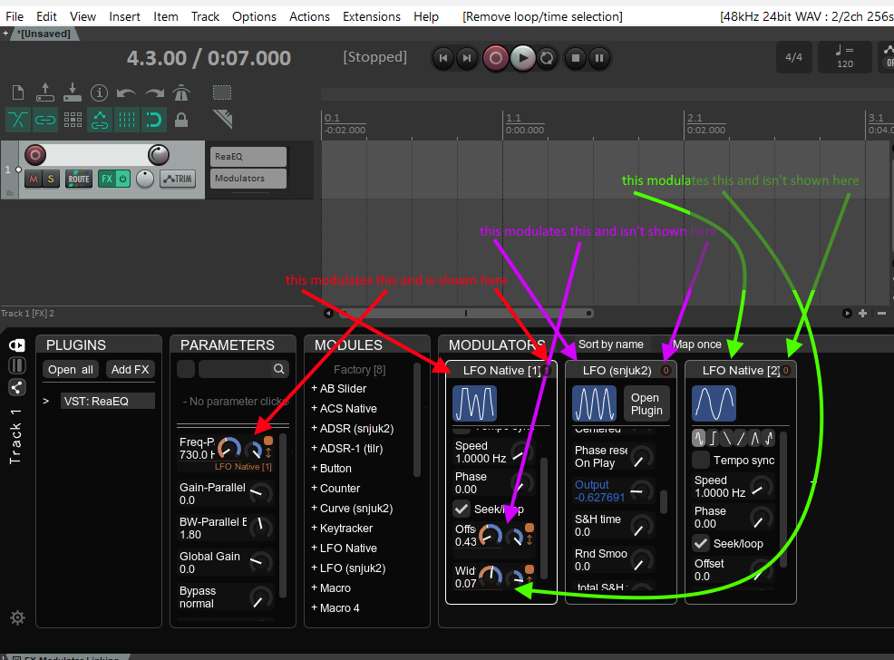Click Sort by name in Modulators
This screenshot has width=894, height=660.
pyautogui.click(x=610, y=345)
